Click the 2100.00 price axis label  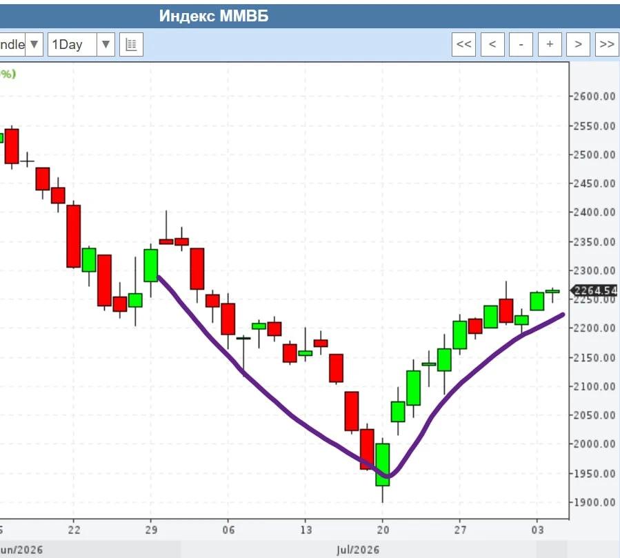pos(594,386)
